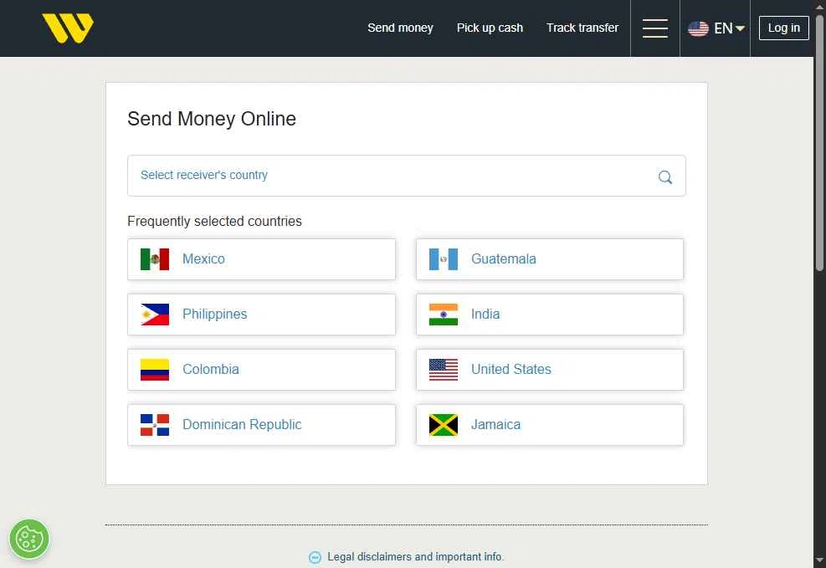Click the Philippines flag icon
Image resolution: width=826 pixels, height=568 pixels.
155,315
